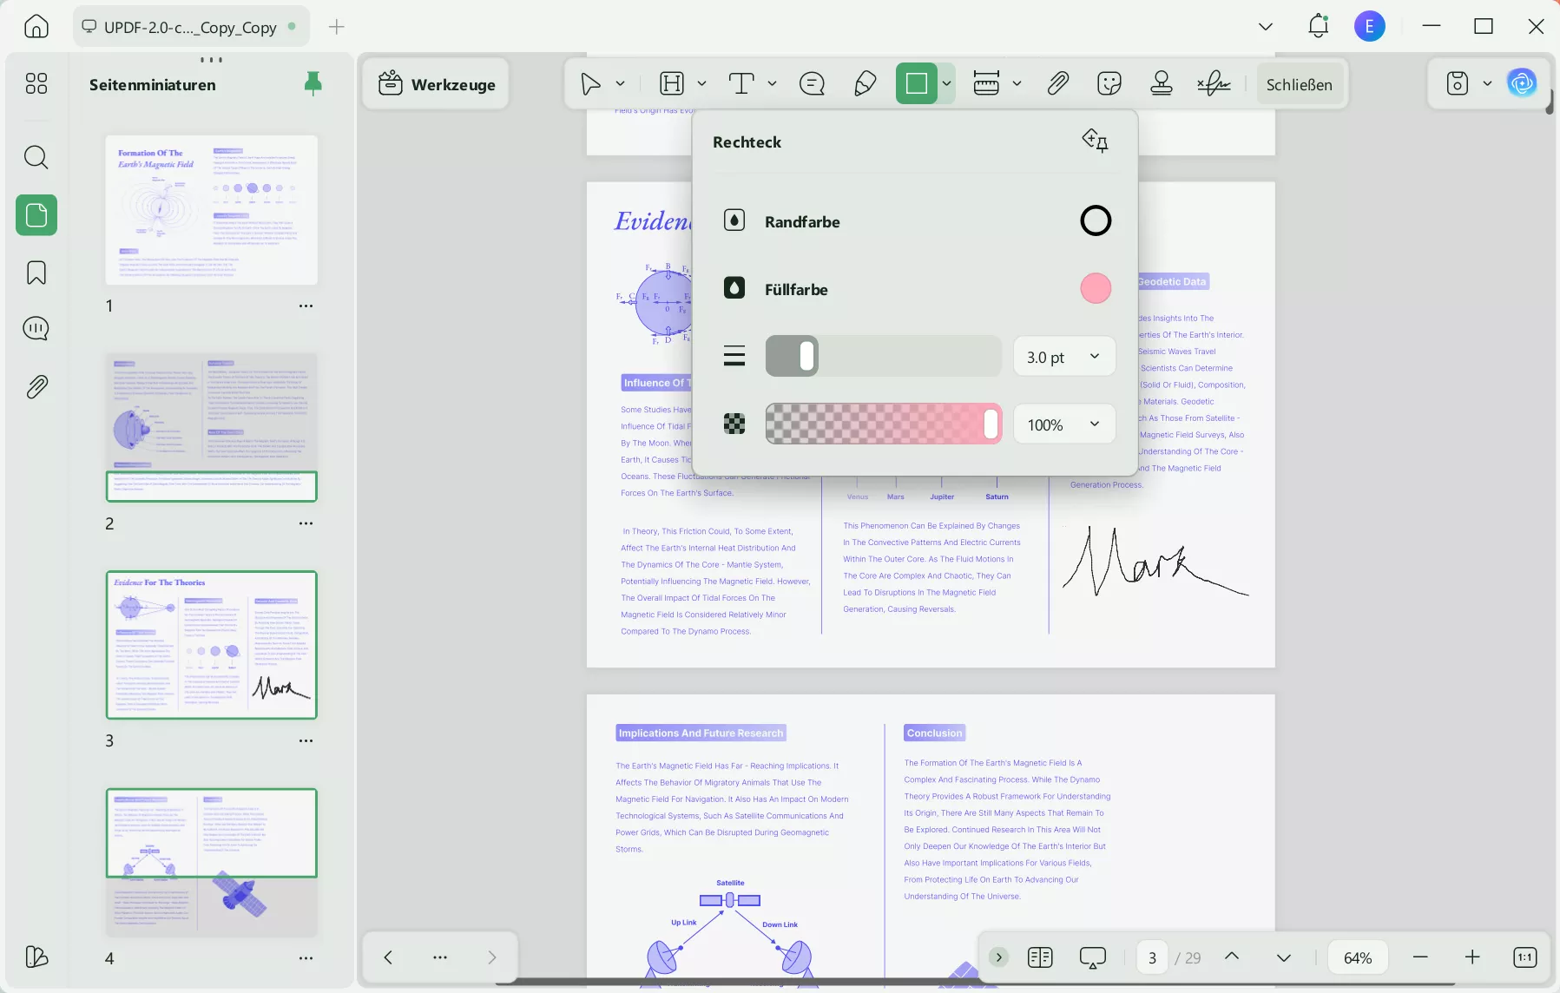The height and width of the screenshot is (993, 1560).
Task: Open the user account avatar E
Action: coord(1370,27)
